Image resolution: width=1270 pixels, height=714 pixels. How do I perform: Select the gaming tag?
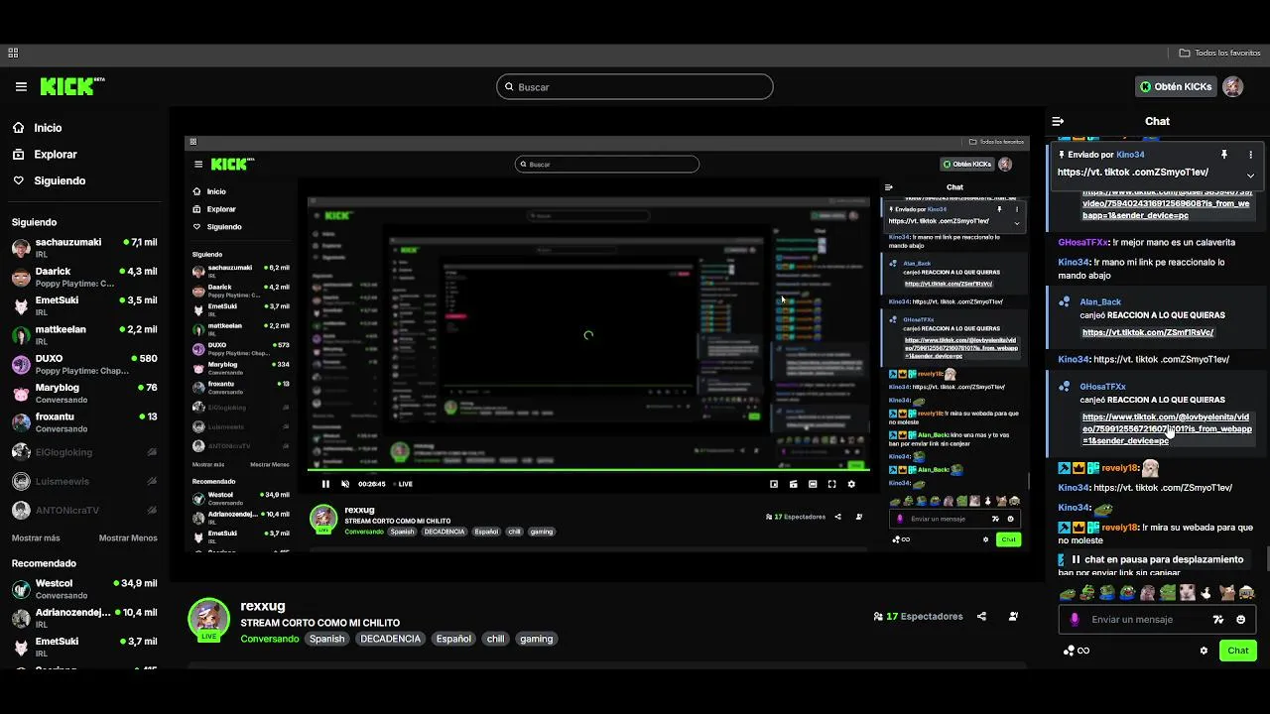536,639
